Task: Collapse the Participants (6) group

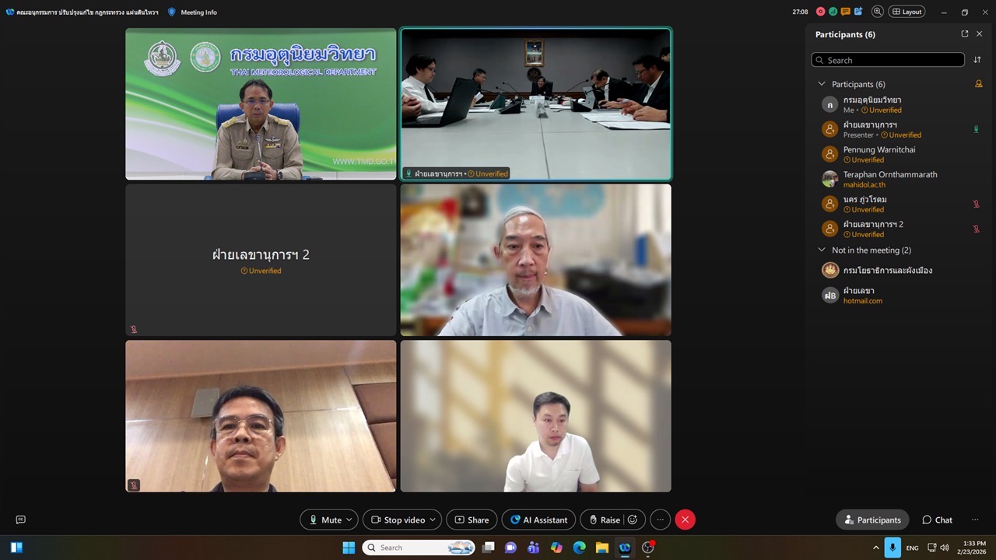Action: (x=821, y=84)
